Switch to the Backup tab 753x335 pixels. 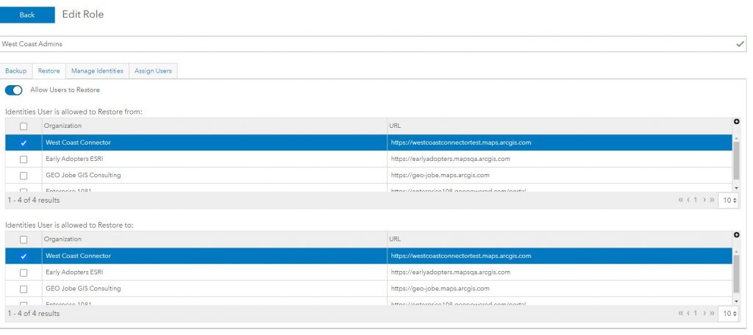click(x=16, y=71)
